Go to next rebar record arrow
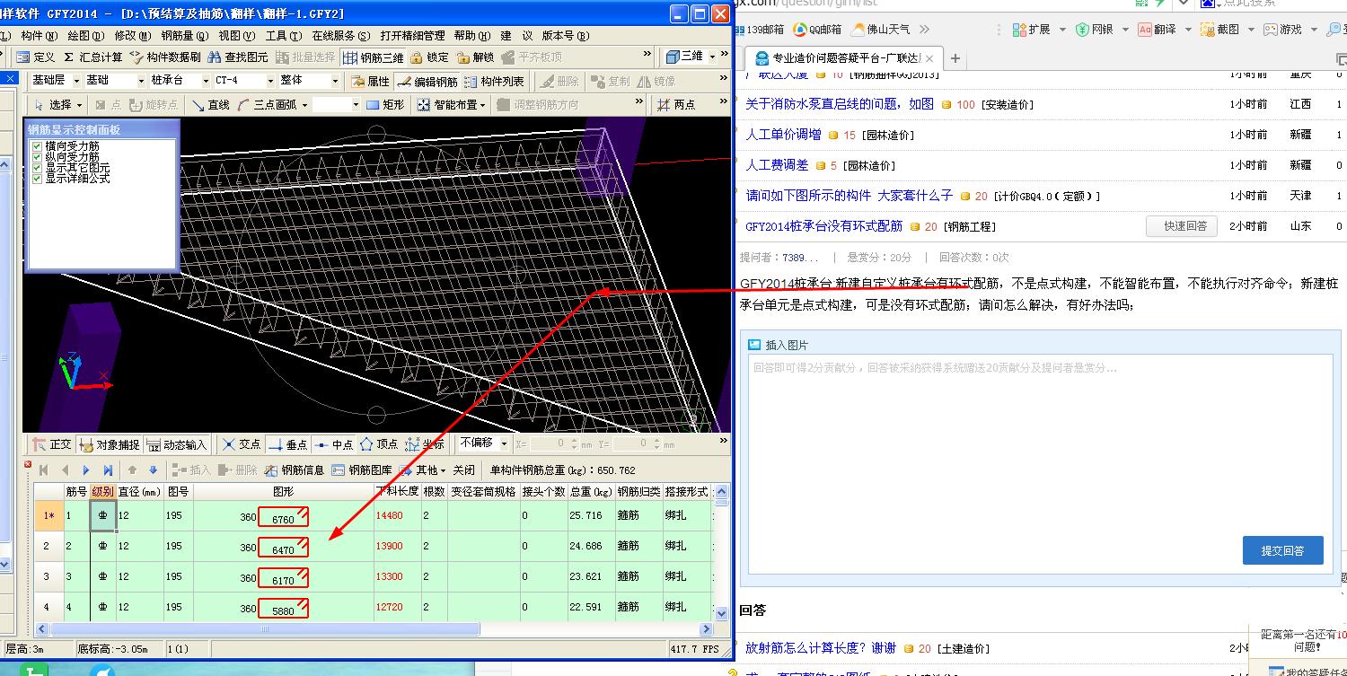This screenshot has width=1347, height=676. click(86, 470)
